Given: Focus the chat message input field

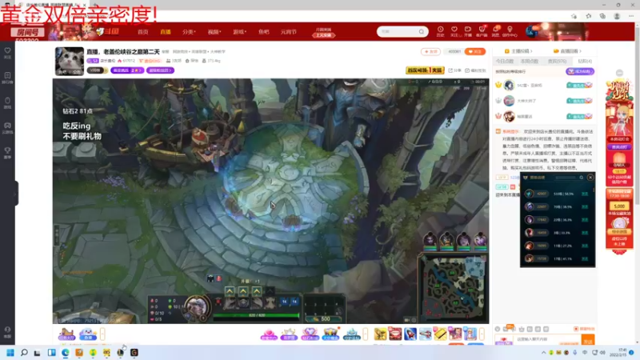Looking at the screenshot, I should point(546,339).
